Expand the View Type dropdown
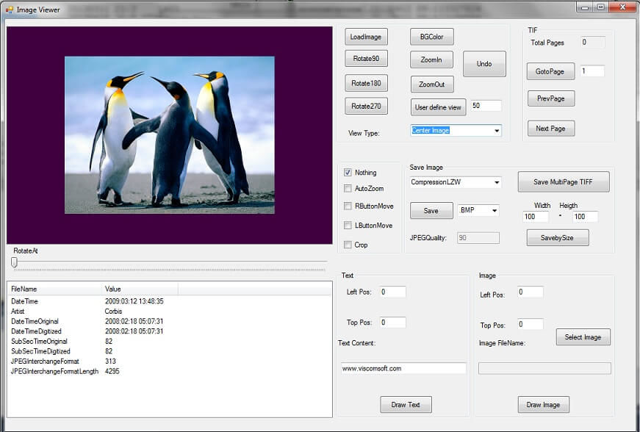The image size is (640, 432). [497, 131]
